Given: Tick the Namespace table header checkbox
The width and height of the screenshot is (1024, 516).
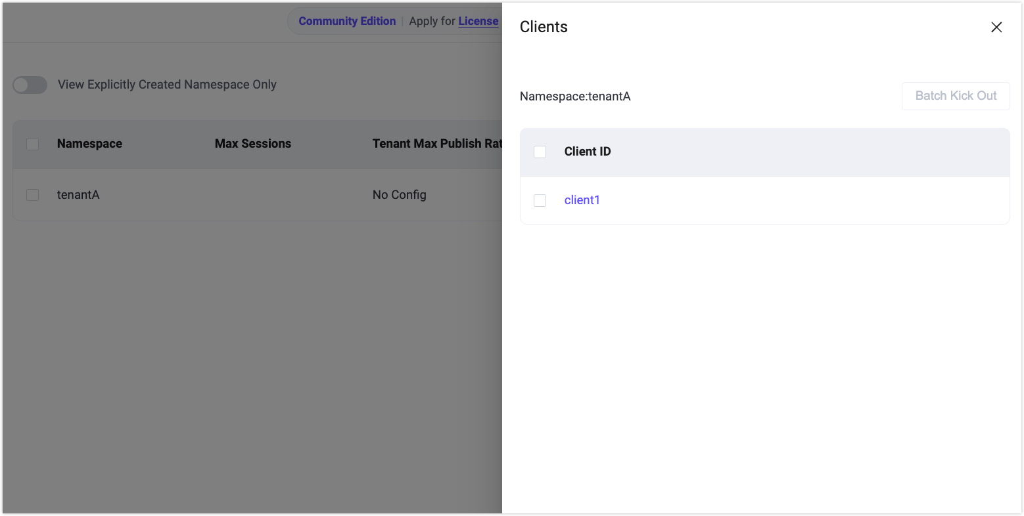Looking at the screenshot, I should [32, 144].
